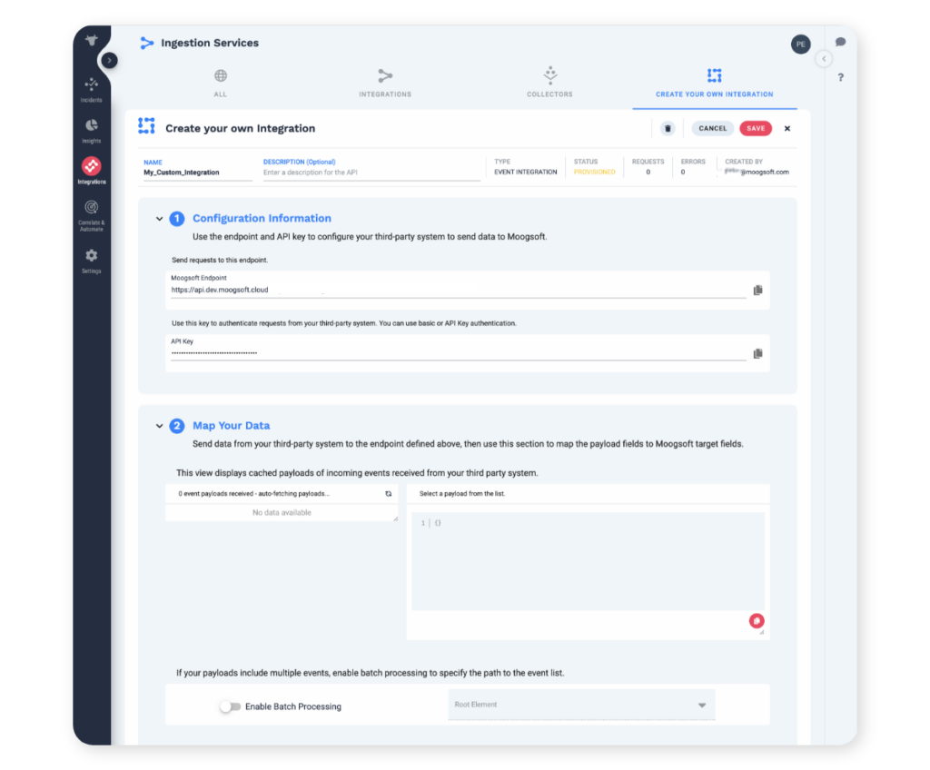Toggle Enable Batch Processing switch
Screen dimensions: 930x770
pos(230,706)
